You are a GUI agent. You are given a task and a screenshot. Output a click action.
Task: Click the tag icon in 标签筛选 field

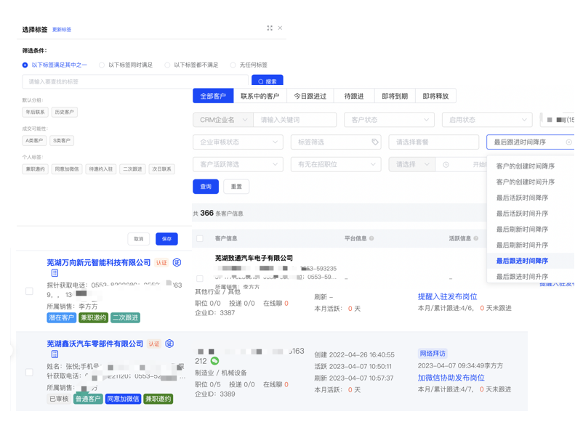click(375, 142)
